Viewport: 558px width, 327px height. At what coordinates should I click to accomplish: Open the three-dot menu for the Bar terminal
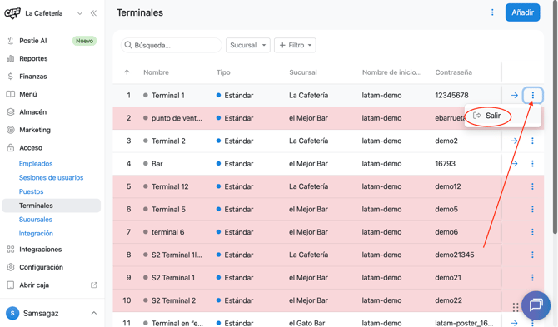coord(532,163)
